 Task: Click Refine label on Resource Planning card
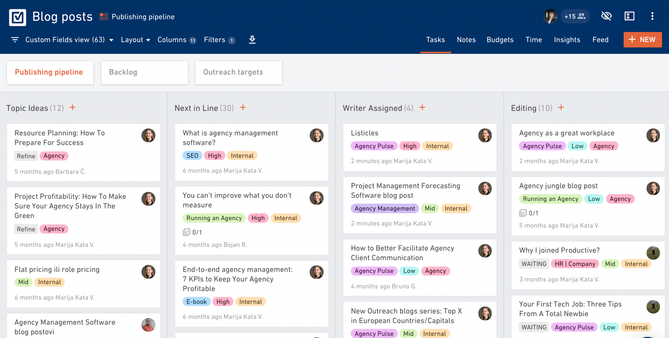[x=26, y=156]
